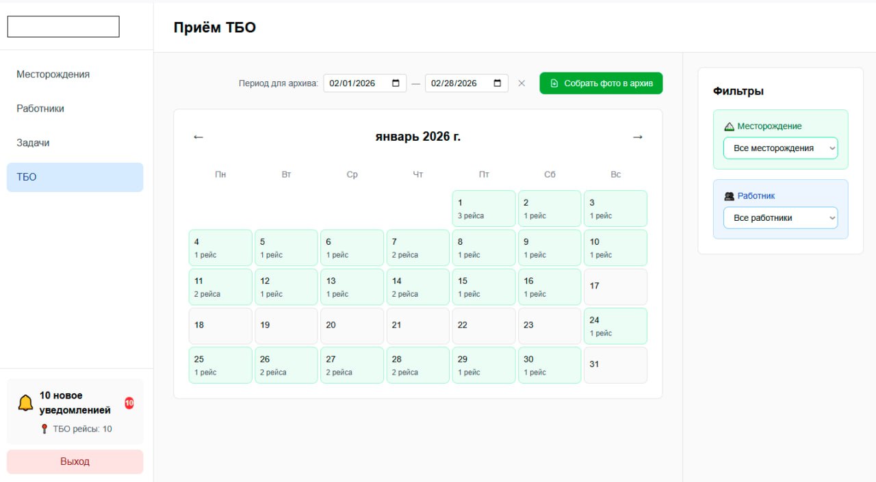Click the pin icon beside ТБО рейсы
This screenshot has height=482, width=876.
point(45,429)
